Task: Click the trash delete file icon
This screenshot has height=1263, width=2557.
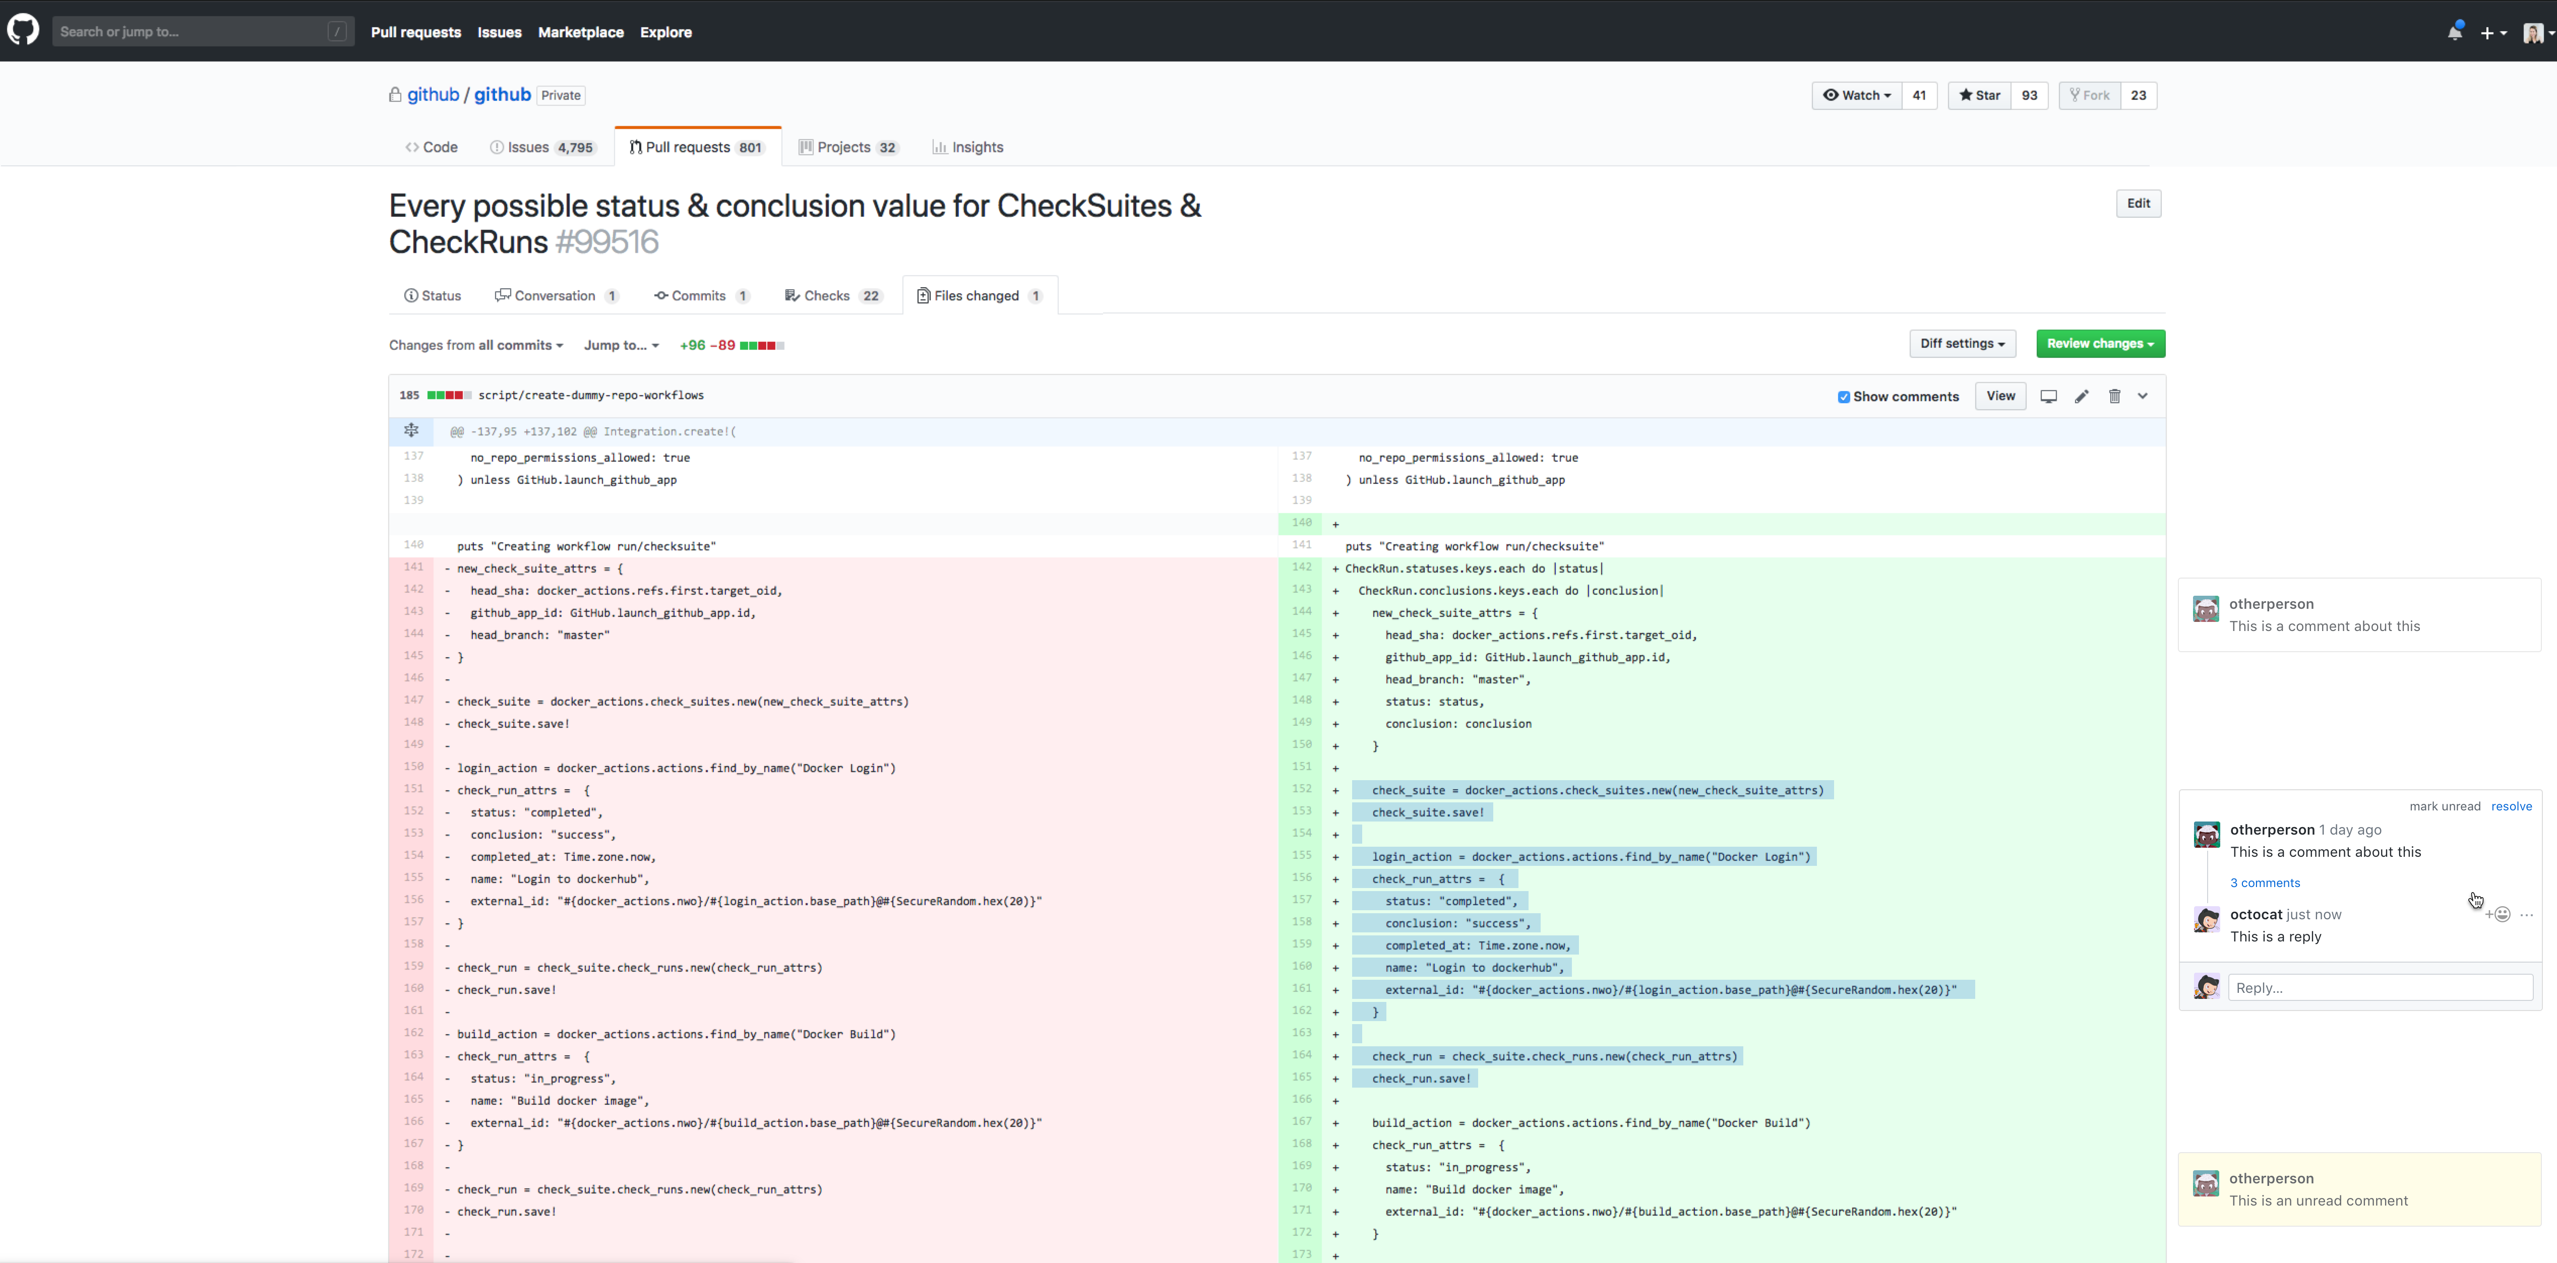Action: click(x=2114, y=396)
